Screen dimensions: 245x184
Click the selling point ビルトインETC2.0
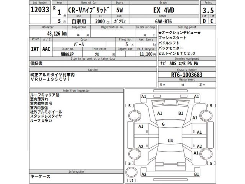point(177,53)
